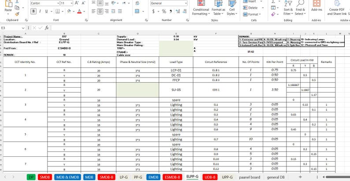
Task: Click the Insert Function fx icon
Action: tap(47, 28)
